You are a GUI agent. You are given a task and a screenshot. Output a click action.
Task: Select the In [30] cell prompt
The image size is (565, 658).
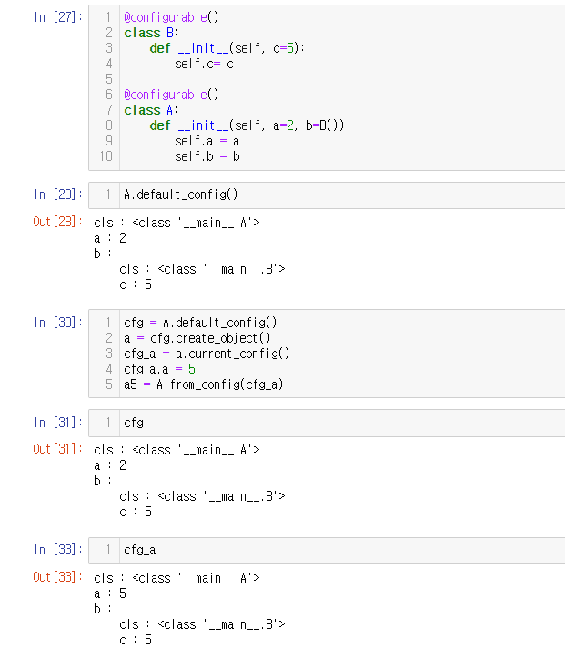58,323
